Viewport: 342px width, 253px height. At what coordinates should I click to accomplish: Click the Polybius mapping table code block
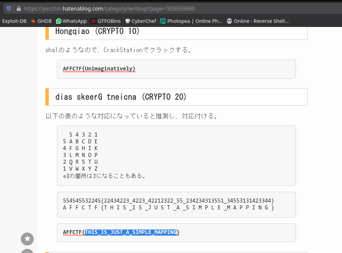(x=176, y=156)
